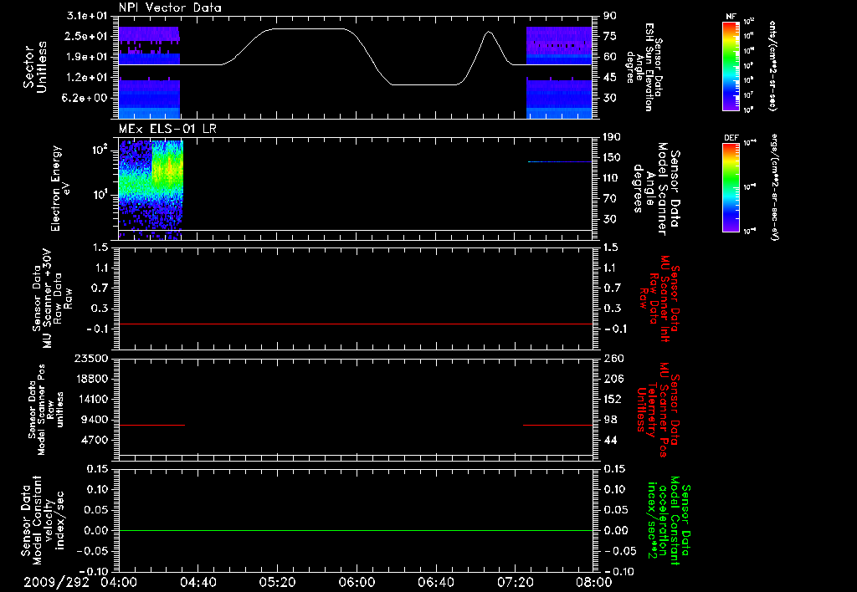Screen dimensions: 857x592
Task: Click the ELS electron energy spectrogram data block
Action: point(151,190)
